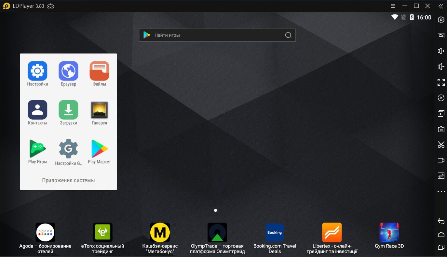Open the Загрузки downloads app
Viewport: 447px width, 257px height.
pos(68,110)
